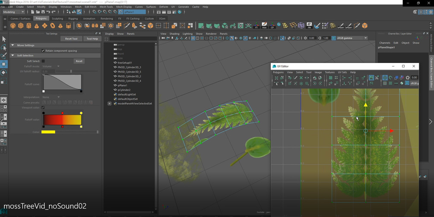Switch to the Sculpting shelf tab
This screenshot has height=217, width=434.
coord(57,19)
